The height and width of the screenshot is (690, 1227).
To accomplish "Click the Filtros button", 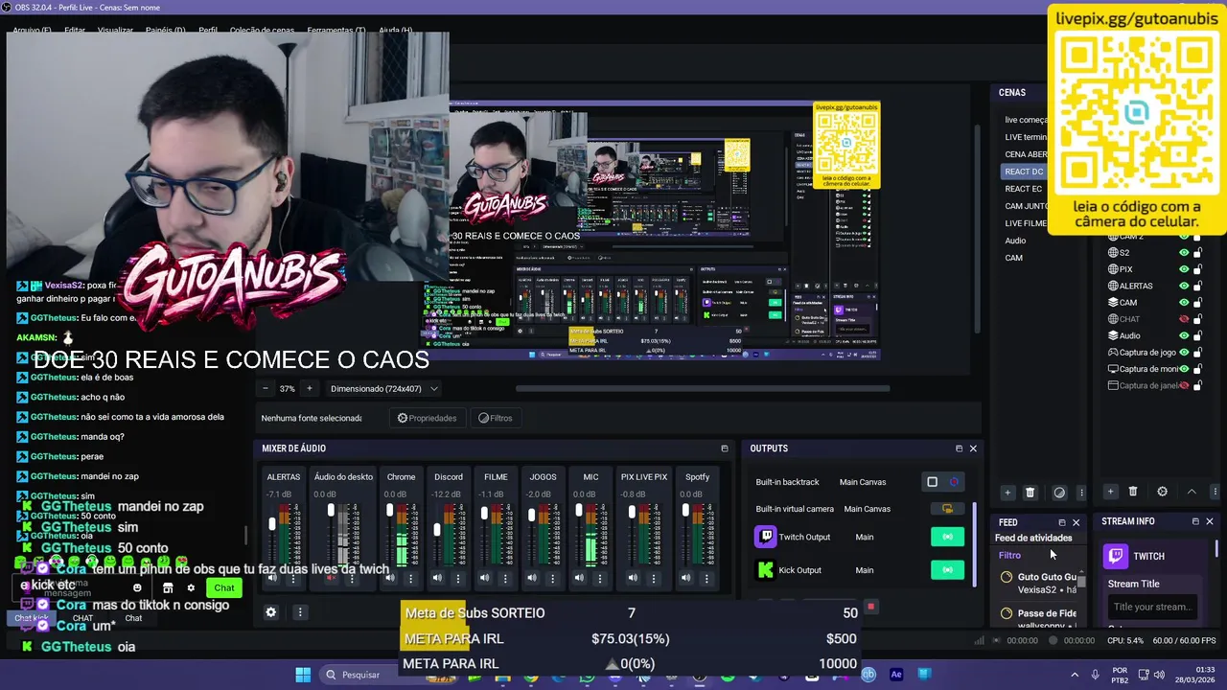I will tap(496, 418).
